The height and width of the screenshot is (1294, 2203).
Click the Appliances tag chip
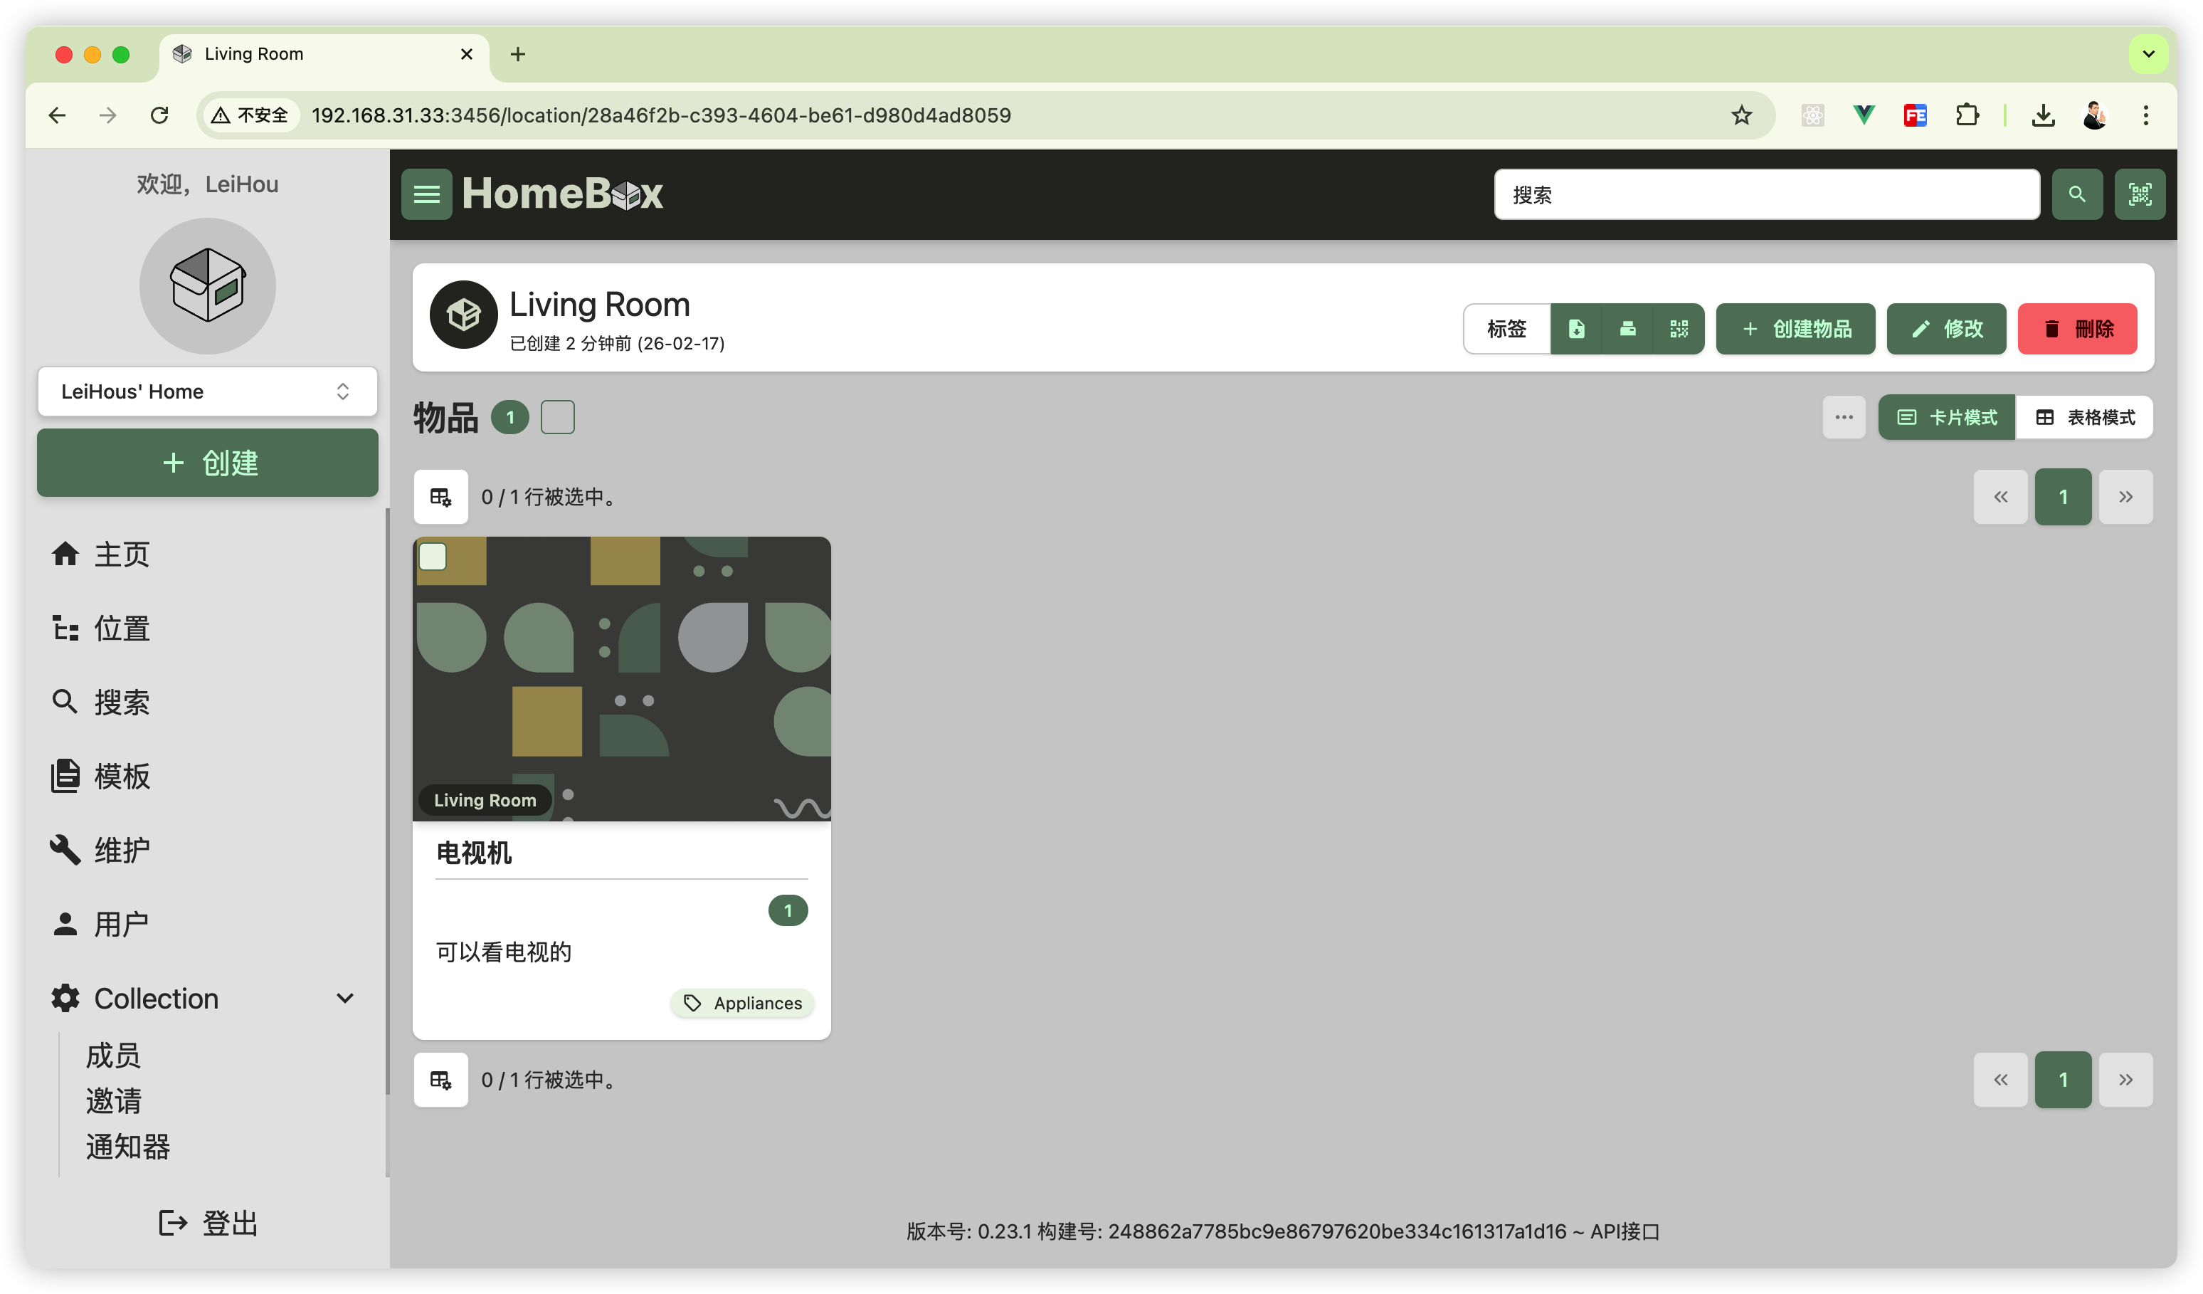742,1003
